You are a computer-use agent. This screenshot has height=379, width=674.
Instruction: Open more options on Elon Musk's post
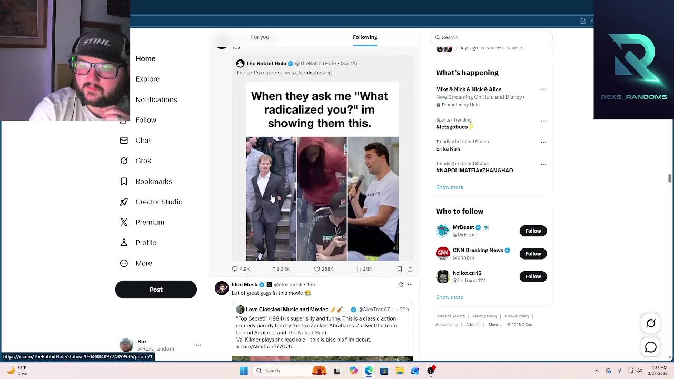(410, 285)
